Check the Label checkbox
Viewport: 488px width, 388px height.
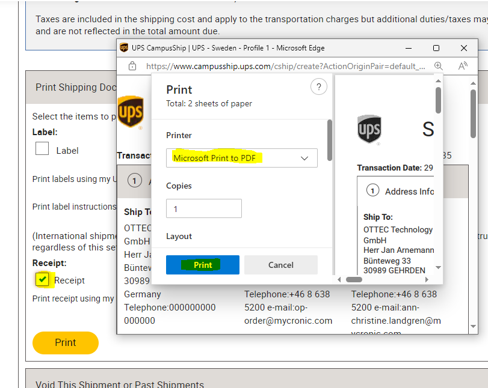click(x=42, y=148)
